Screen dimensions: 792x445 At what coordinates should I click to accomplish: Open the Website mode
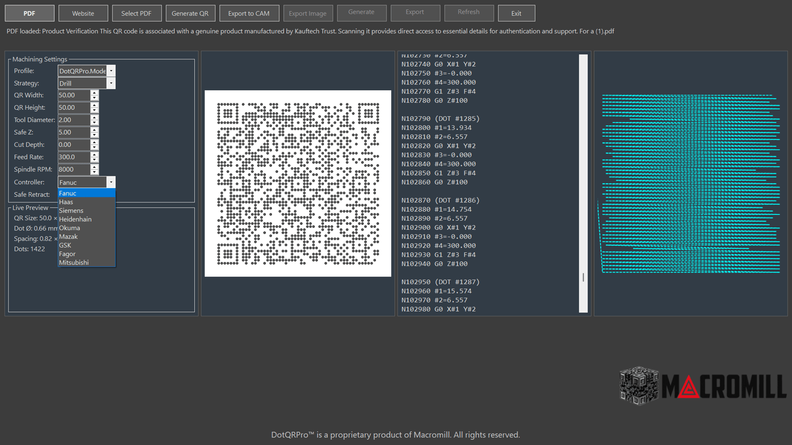[x=83, y=13]
